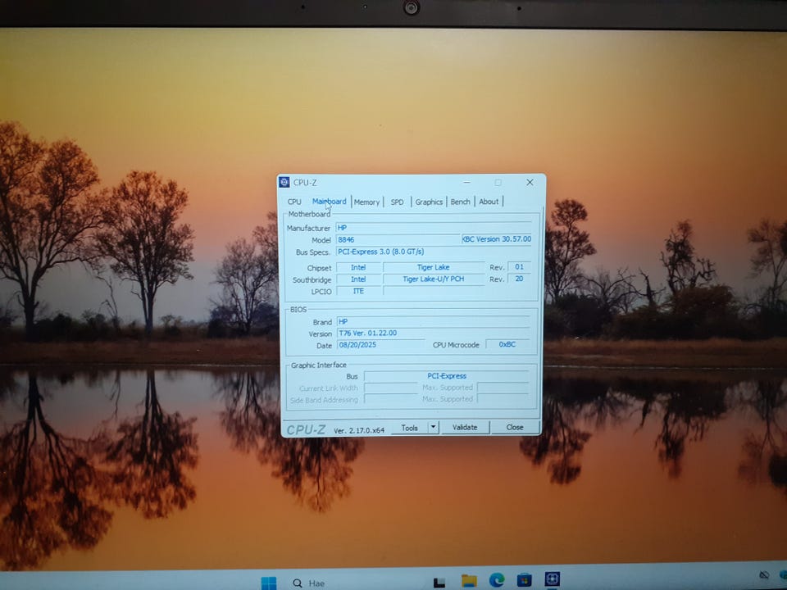The image size is (787, 590).
Task: Click the Close button at bottom of CPU-Z
Action: pyautogui.click(x=515, y=427)
